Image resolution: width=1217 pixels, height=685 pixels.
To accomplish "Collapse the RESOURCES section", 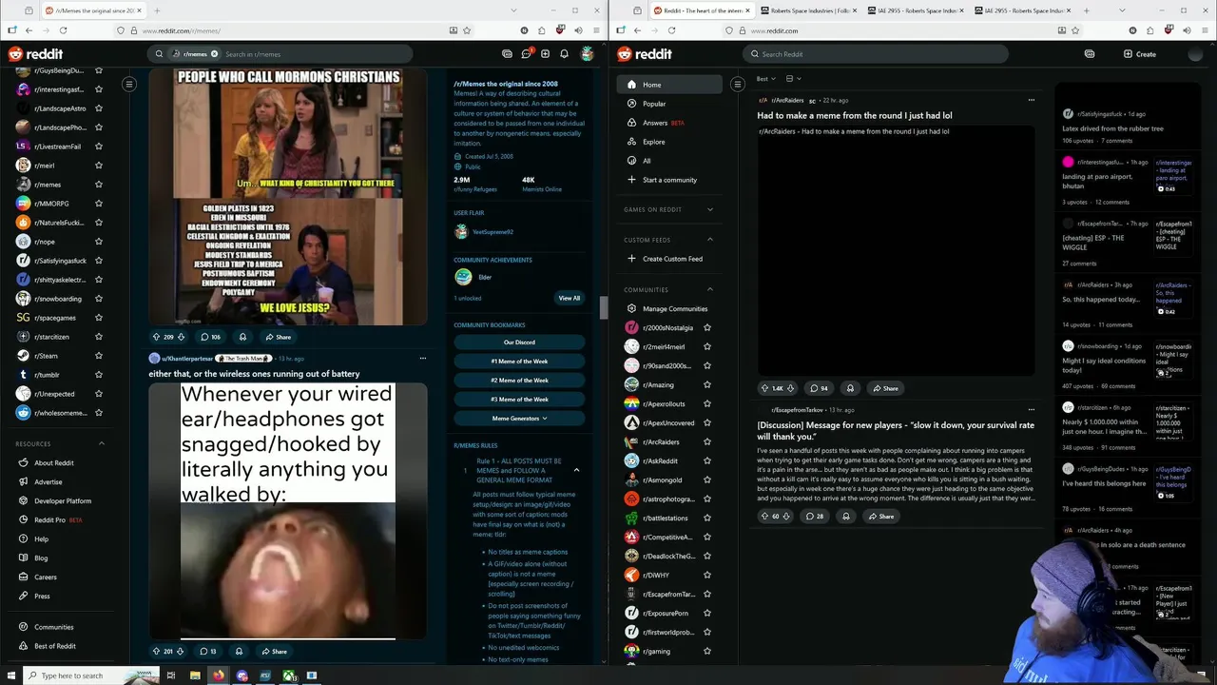I will (102, 443).
